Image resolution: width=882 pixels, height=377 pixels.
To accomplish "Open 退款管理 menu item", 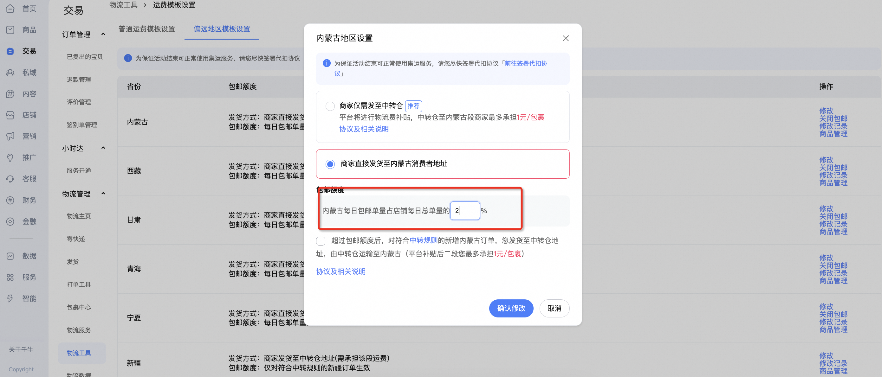I will point(79,80).
